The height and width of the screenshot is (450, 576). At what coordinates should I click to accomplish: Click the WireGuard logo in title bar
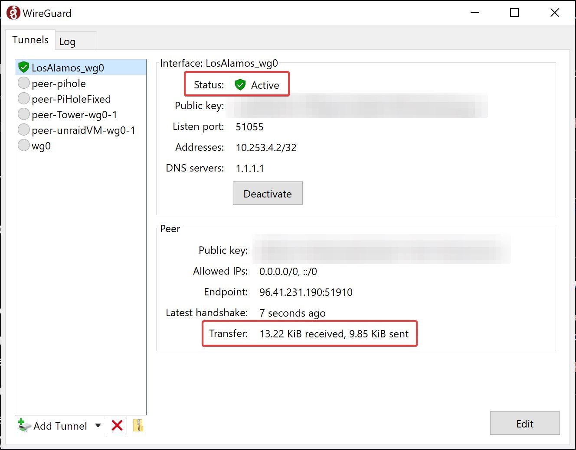coord(13,13)
